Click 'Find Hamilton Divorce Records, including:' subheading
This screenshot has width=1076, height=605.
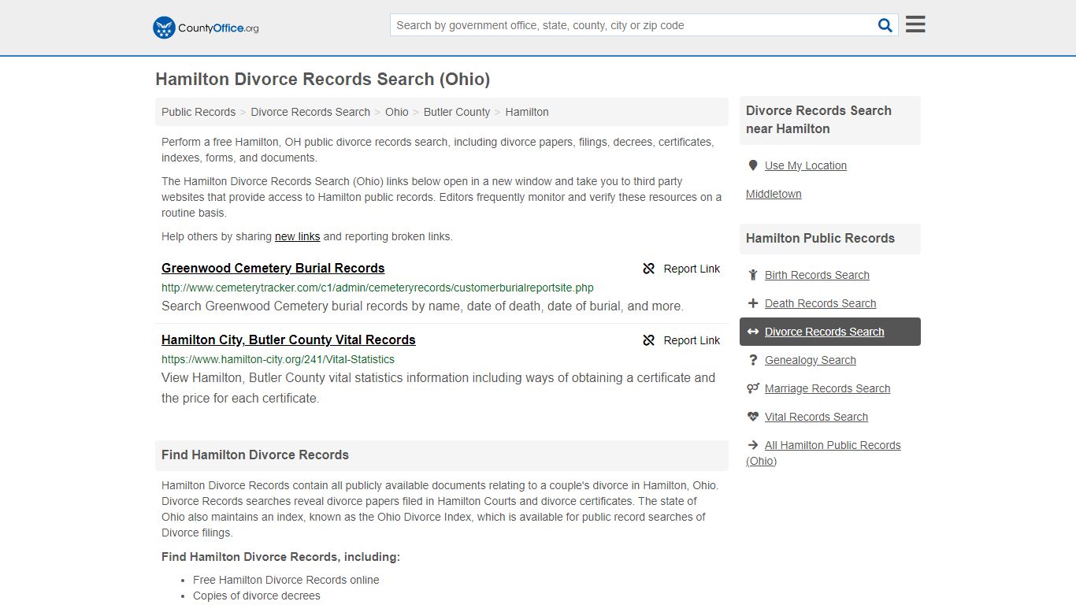pos(280,557)
